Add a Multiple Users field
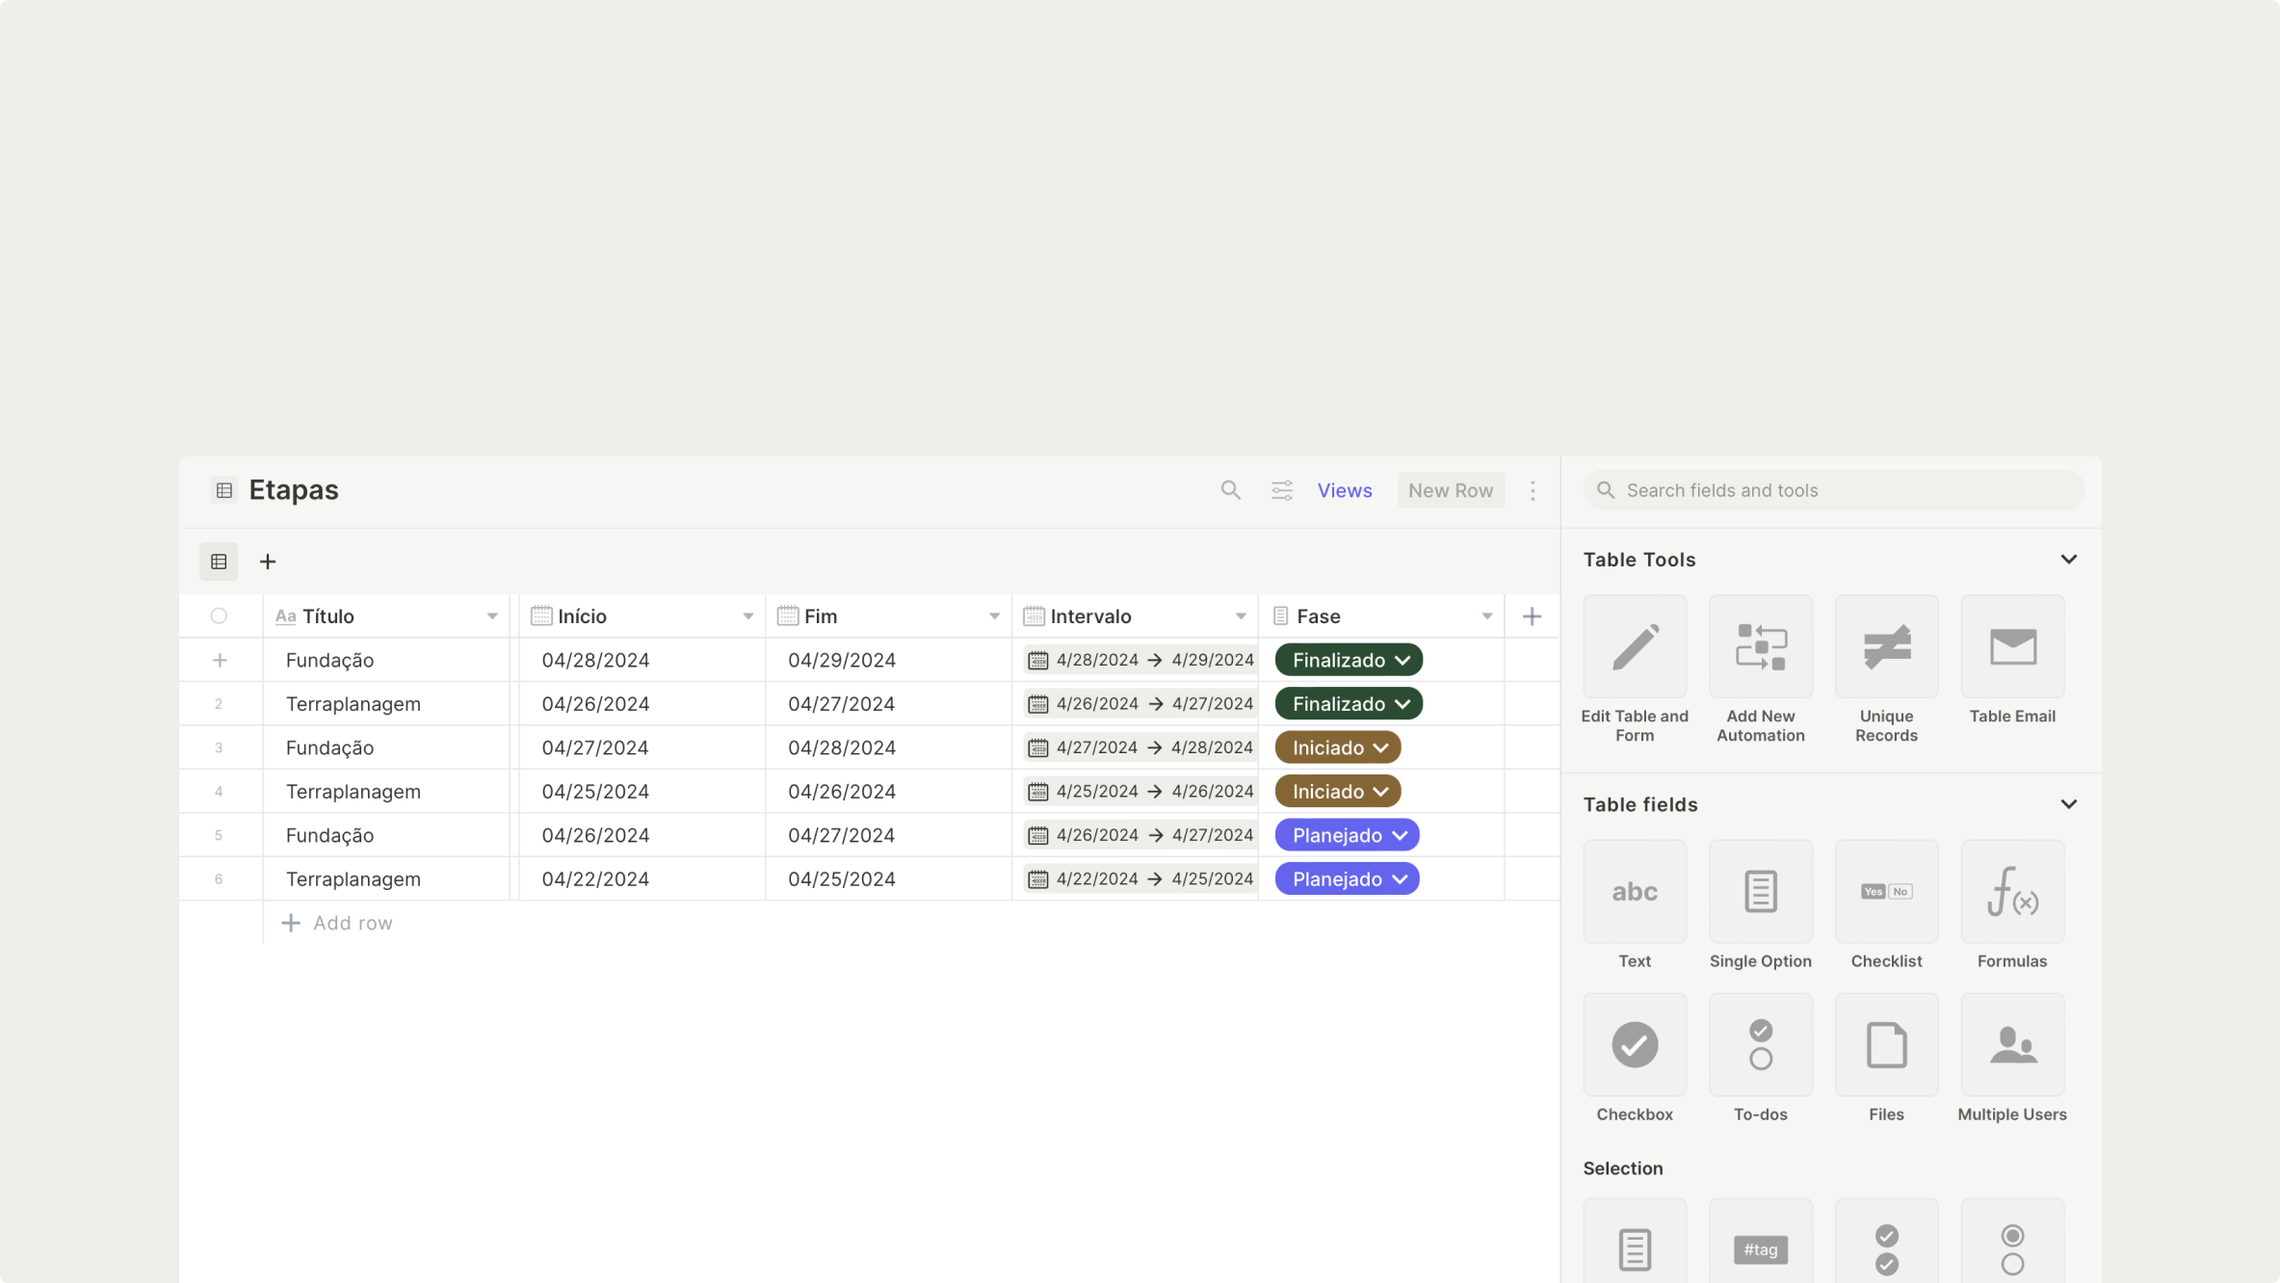Screen dimensions: 2280x1283 pos(2012,1045)
